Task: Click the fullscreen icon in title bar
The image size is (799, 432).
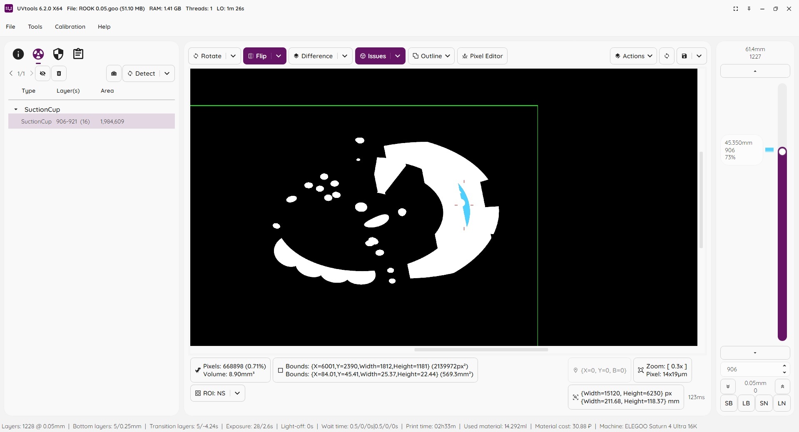Action: tap(736, 9)
